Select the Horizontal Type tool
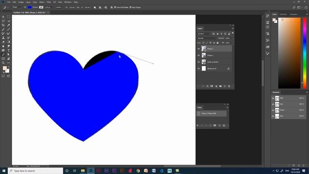The image size is (309, 174). (x=9, y=50)
